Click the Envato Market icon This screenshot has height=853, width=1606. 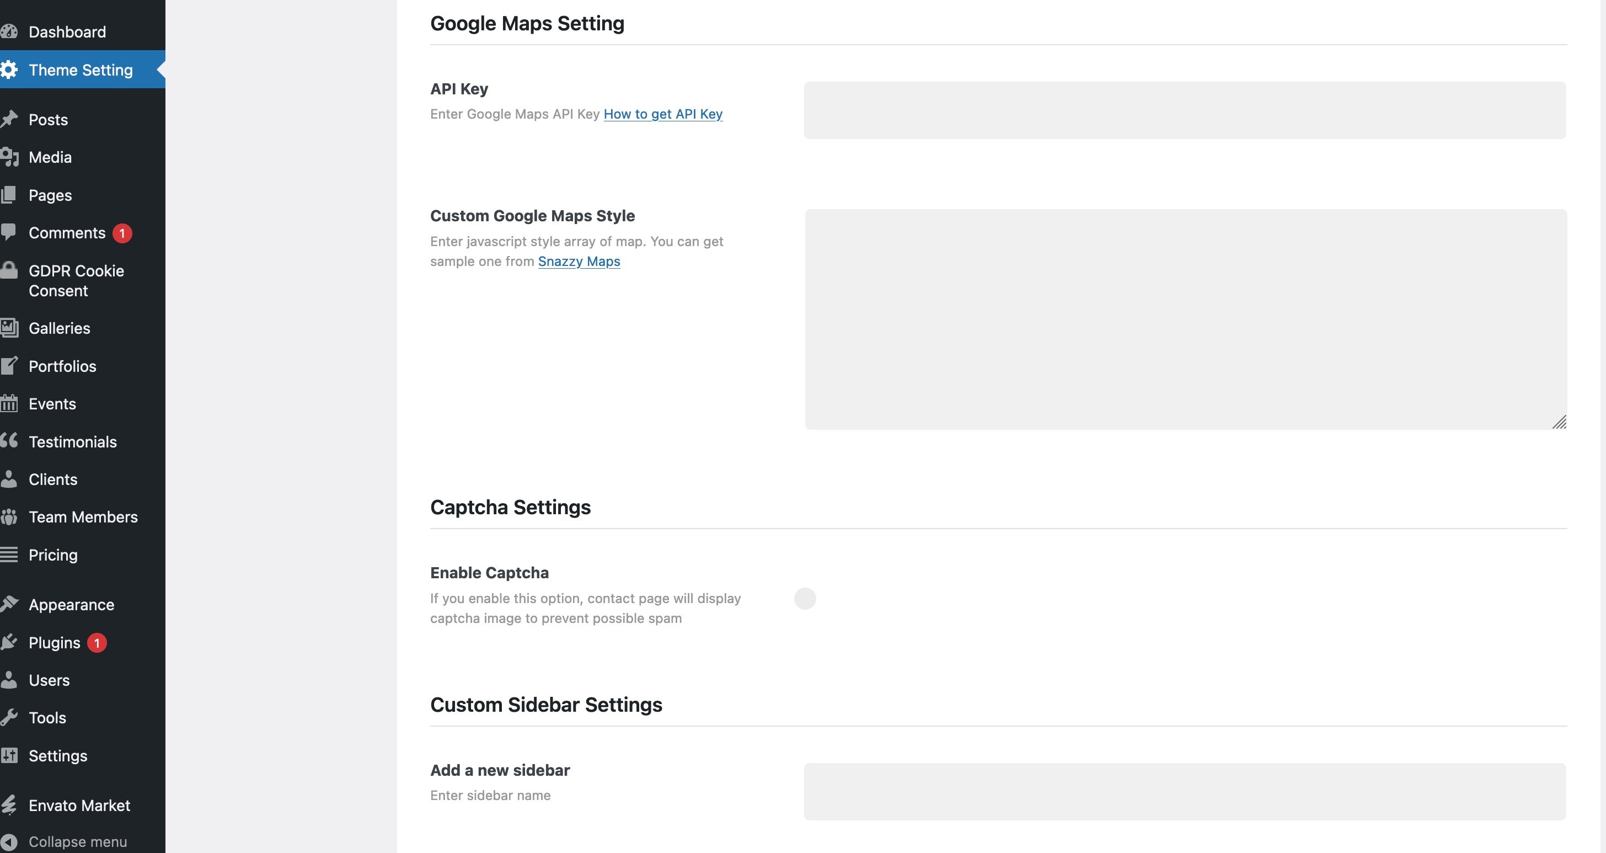point(9,805)
